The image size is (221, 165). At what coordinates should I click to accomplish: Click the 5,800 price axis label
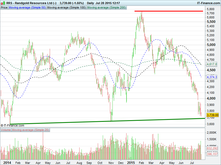tap(211, 9)
